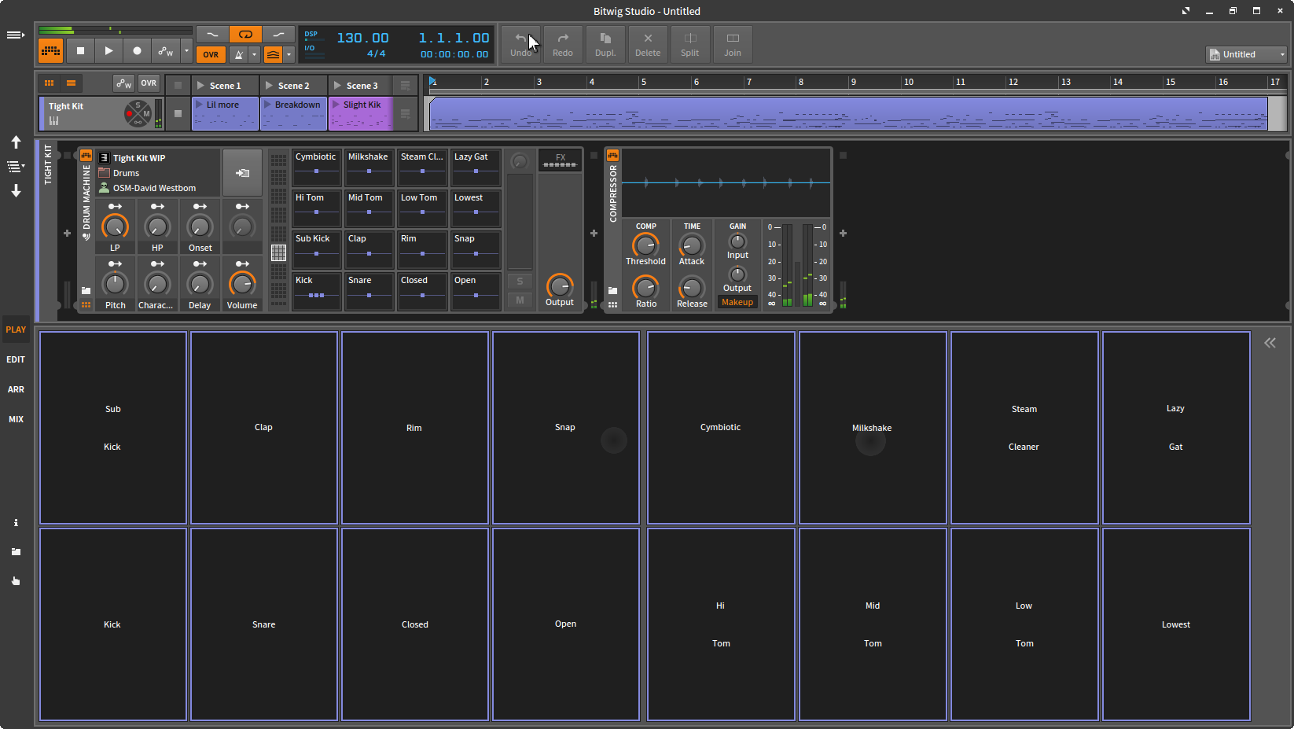
Task: Toggle Makeup gain in Compressor
Action: click(737, 302)
